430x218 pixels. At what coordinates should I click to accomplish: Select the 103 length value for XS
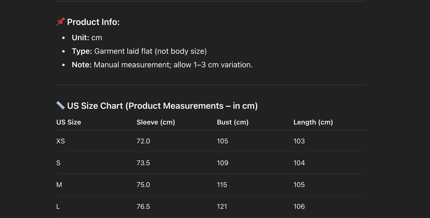(299, 141)
